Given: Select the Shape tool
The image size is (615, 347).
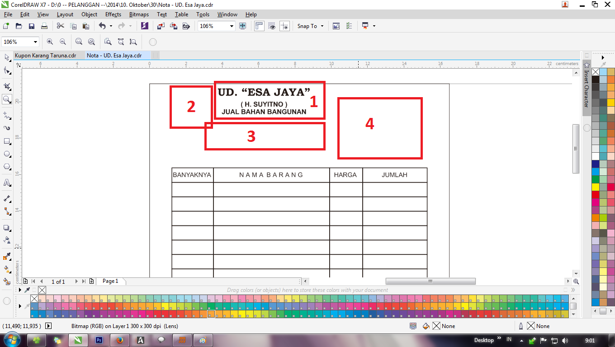Looking at the screenshot, I should pos(7,71).
